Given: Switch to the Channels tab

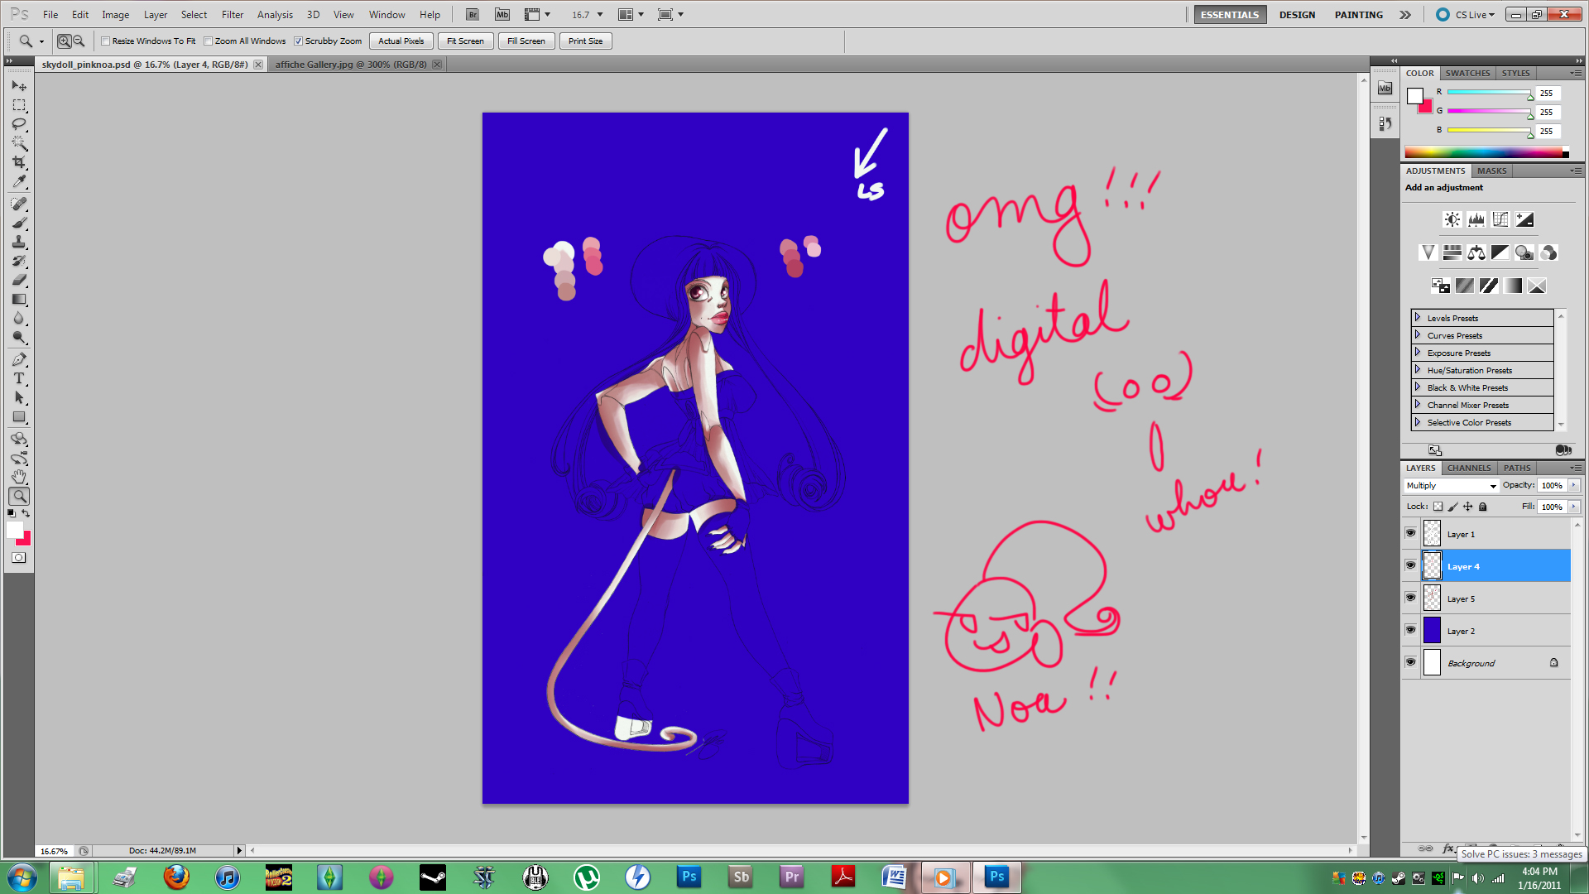Looking at the screenshot, I should pos(1469,468).
